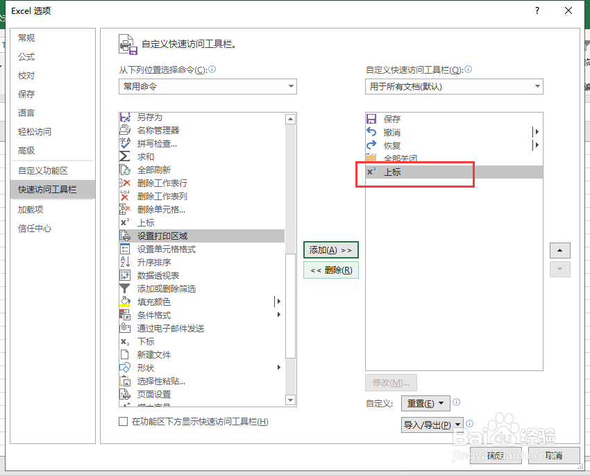Select the fill color bucket icon (填充颜色)
This screenshot has height=476, width=590.
(x=125, y=302)
